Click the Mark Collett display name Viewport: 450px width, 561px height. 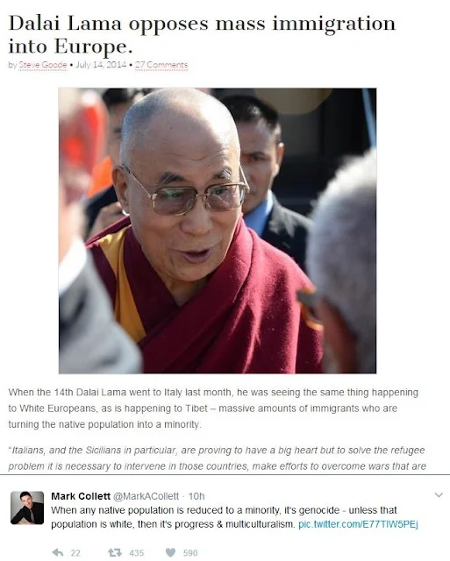81,496
